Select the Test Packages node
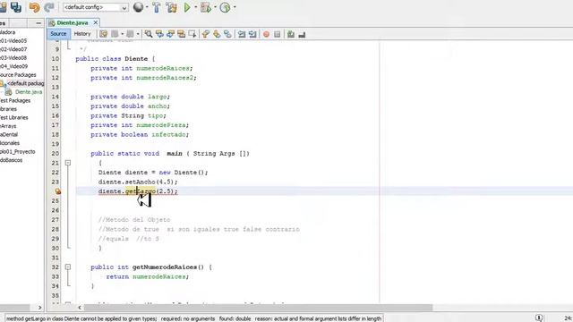This screenshot has width=573, height=322. [15, 100]
